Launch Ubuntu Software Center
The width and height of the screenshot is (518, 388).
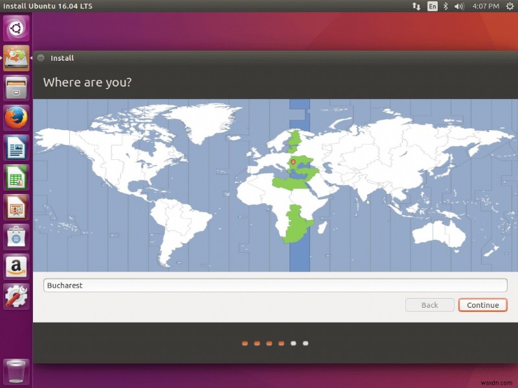[16, 237]
